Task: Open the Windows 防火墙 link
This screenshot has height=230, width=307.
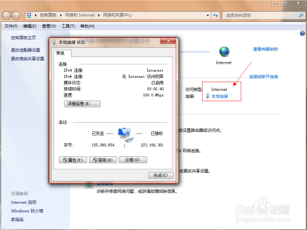Action: click(27, 211)
